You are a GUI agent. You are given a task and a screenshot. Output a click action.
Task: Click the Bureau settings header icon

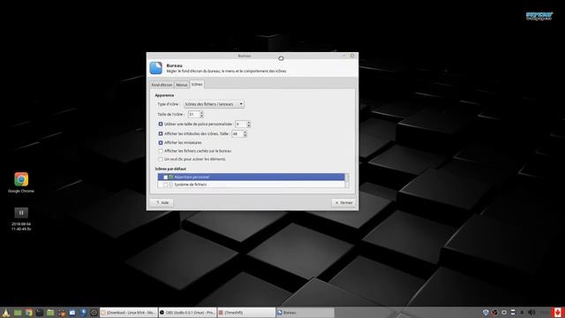pyautogui.click(x=156, y=68)
